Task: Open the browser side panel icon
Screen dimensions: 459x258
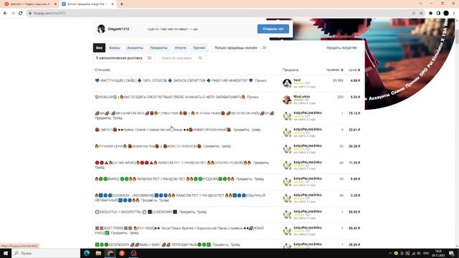Action: [438, 13]
